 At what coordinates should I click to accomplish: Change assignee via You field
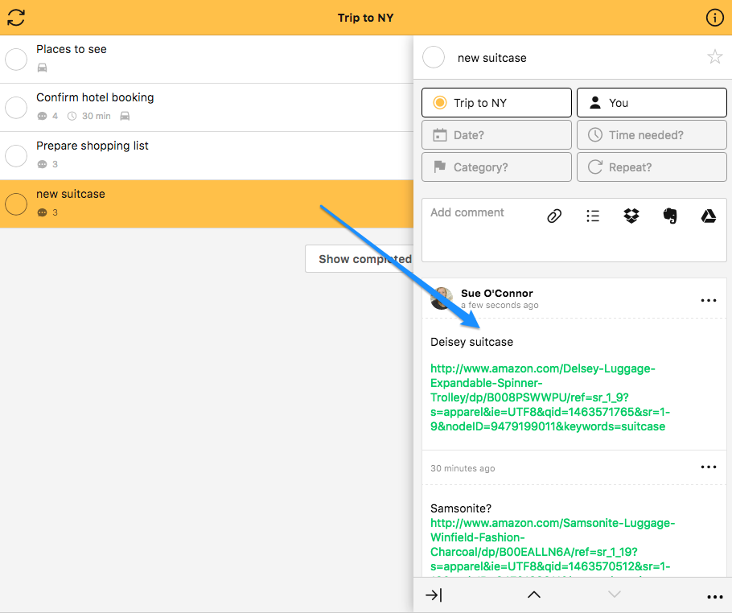coord(652,103)
